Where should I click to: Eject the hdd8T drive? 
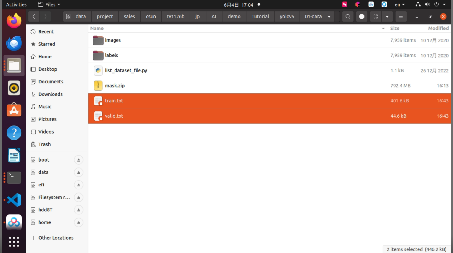point(79,210)
